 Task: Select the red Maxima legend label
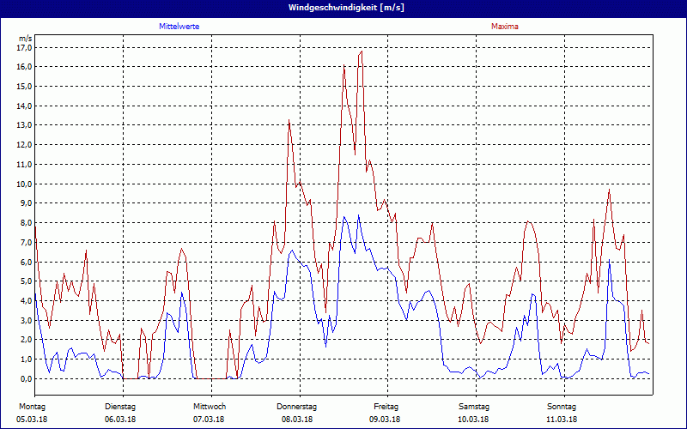click(x=504, y=27)
